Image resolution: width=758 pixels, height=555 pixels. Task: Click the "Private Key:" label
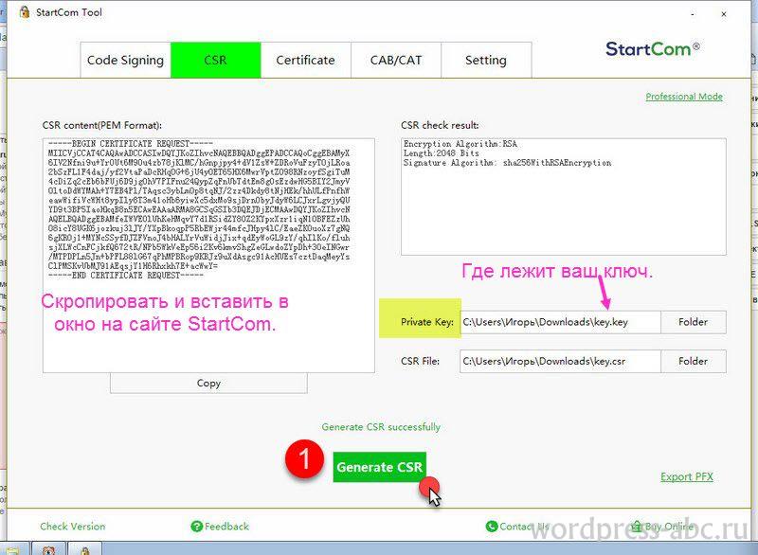(427, 322)
